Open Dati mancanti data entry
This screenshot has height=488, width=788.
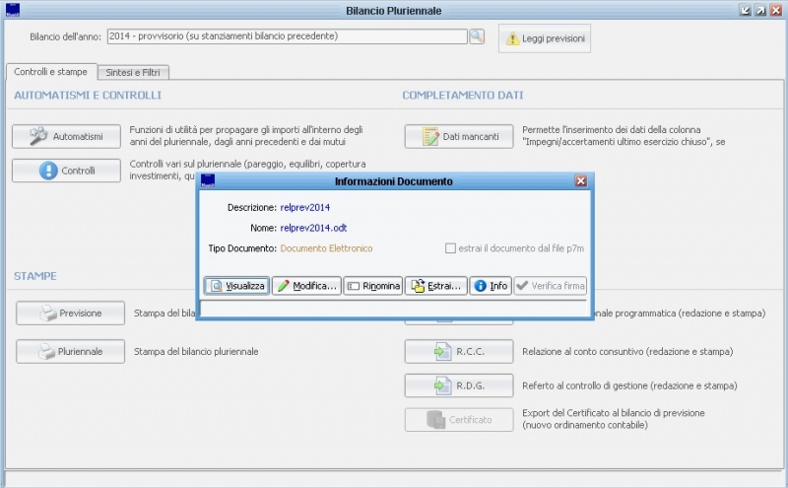459,136
